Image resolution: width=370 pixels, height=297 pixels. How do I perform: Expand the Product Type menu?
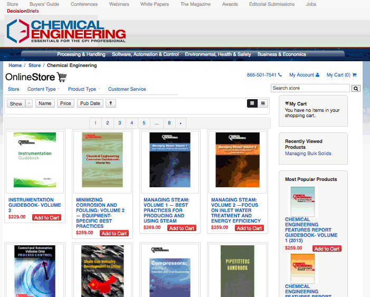[x=84, y=89]
